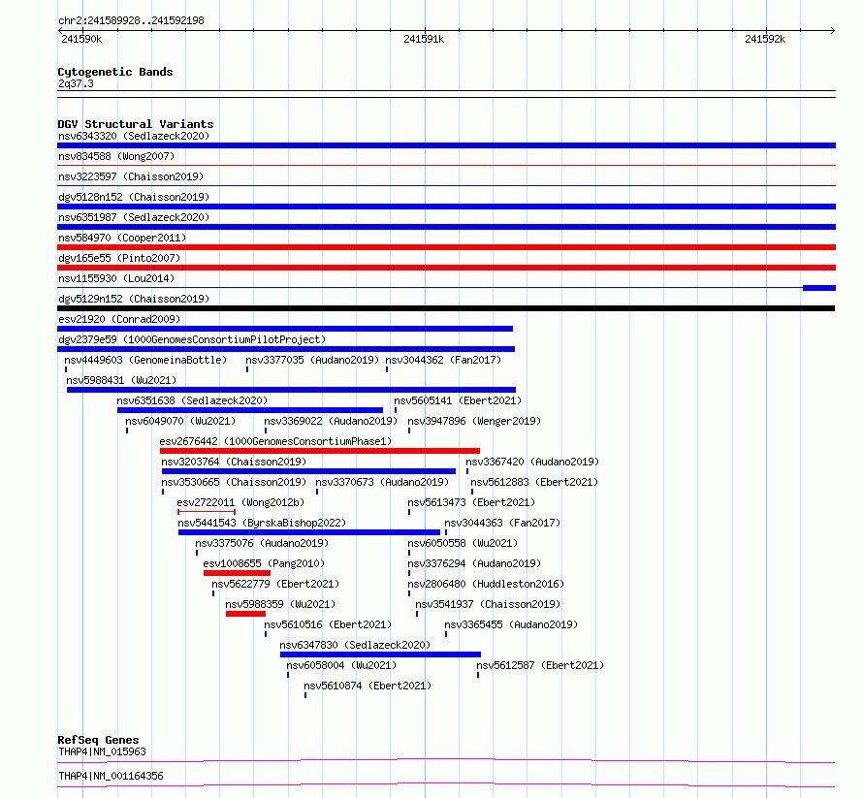Click the RefSeq Genes track title
This screenshot has width=863, height=798.
pyautogui.click(x=98, y=740)
